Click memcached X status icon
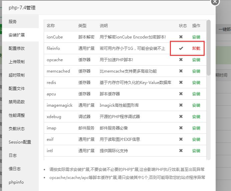The width and height of the screenshot is (231, 191). (181, 71)
